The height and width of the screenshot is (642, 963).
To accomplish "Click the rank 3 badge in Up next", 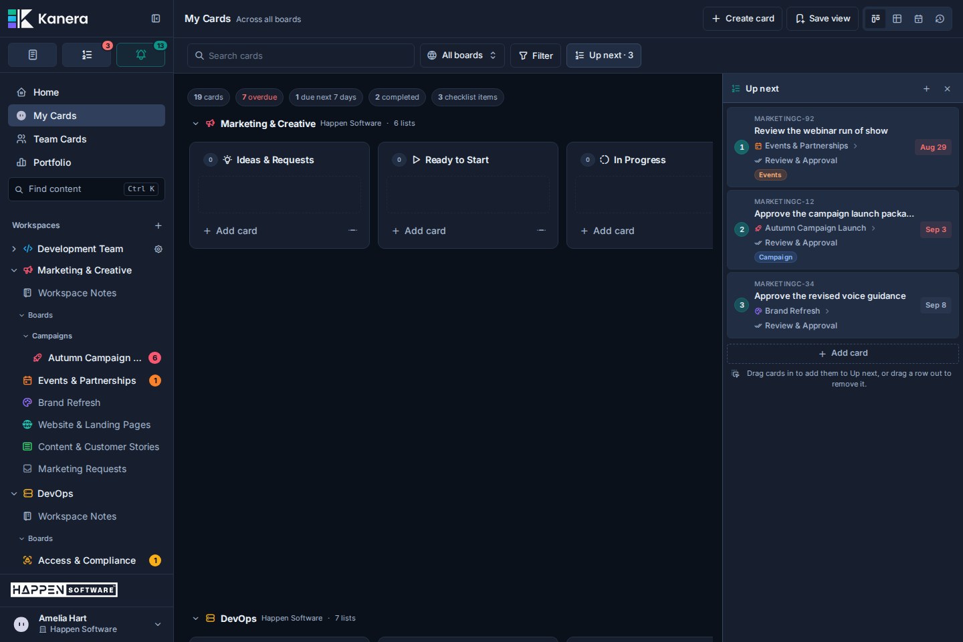I will (x=742, y=305).
